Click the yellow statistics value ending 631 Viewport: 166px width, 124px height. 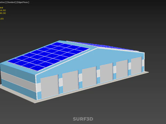click(x=2, y=19)
